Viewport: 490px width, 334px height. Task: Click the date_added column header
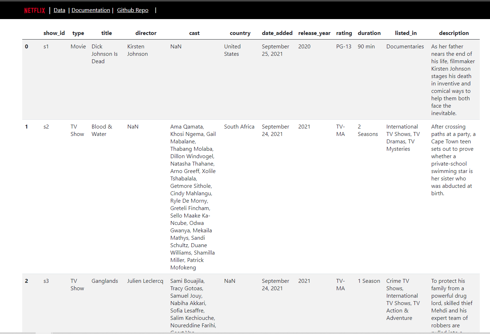coord(277,33)
